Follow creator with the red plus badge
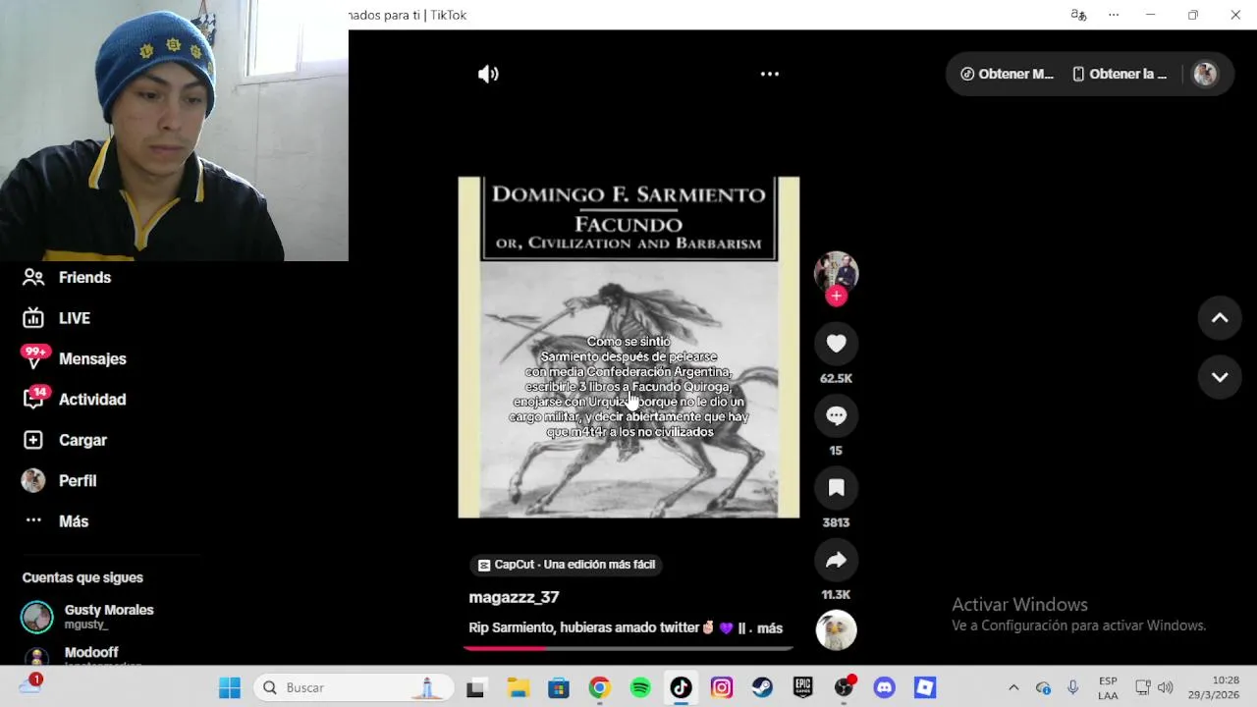Viewport: 1257px width, 707px height. click(x=836, y=296)
